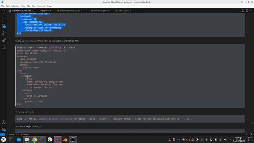Screen dimensions: 254x143
Task: Click the FR keyboard layout indicator
Action: 179,139
